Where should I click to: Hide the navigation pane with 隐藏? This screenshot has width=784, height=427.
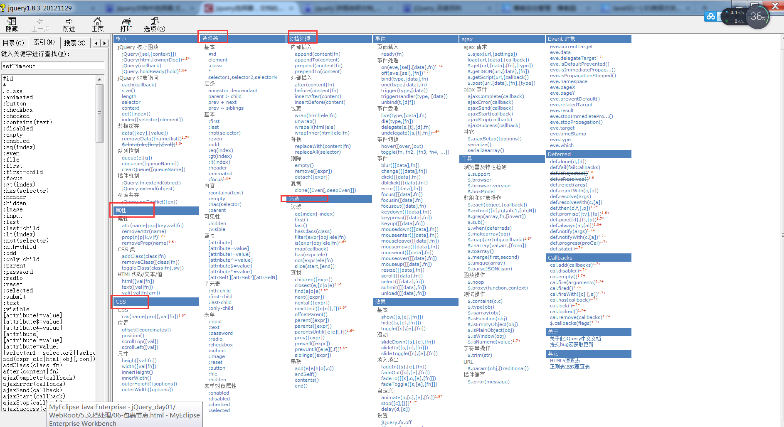point(12,25)
